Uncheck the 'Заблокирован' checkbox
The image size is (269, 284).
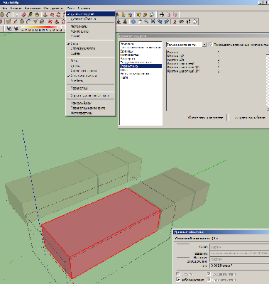pos(178,280)
